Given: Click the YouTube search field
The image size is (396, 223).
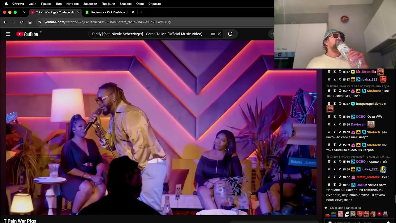Looking at the screenshot, I should (x=147, y=34).
